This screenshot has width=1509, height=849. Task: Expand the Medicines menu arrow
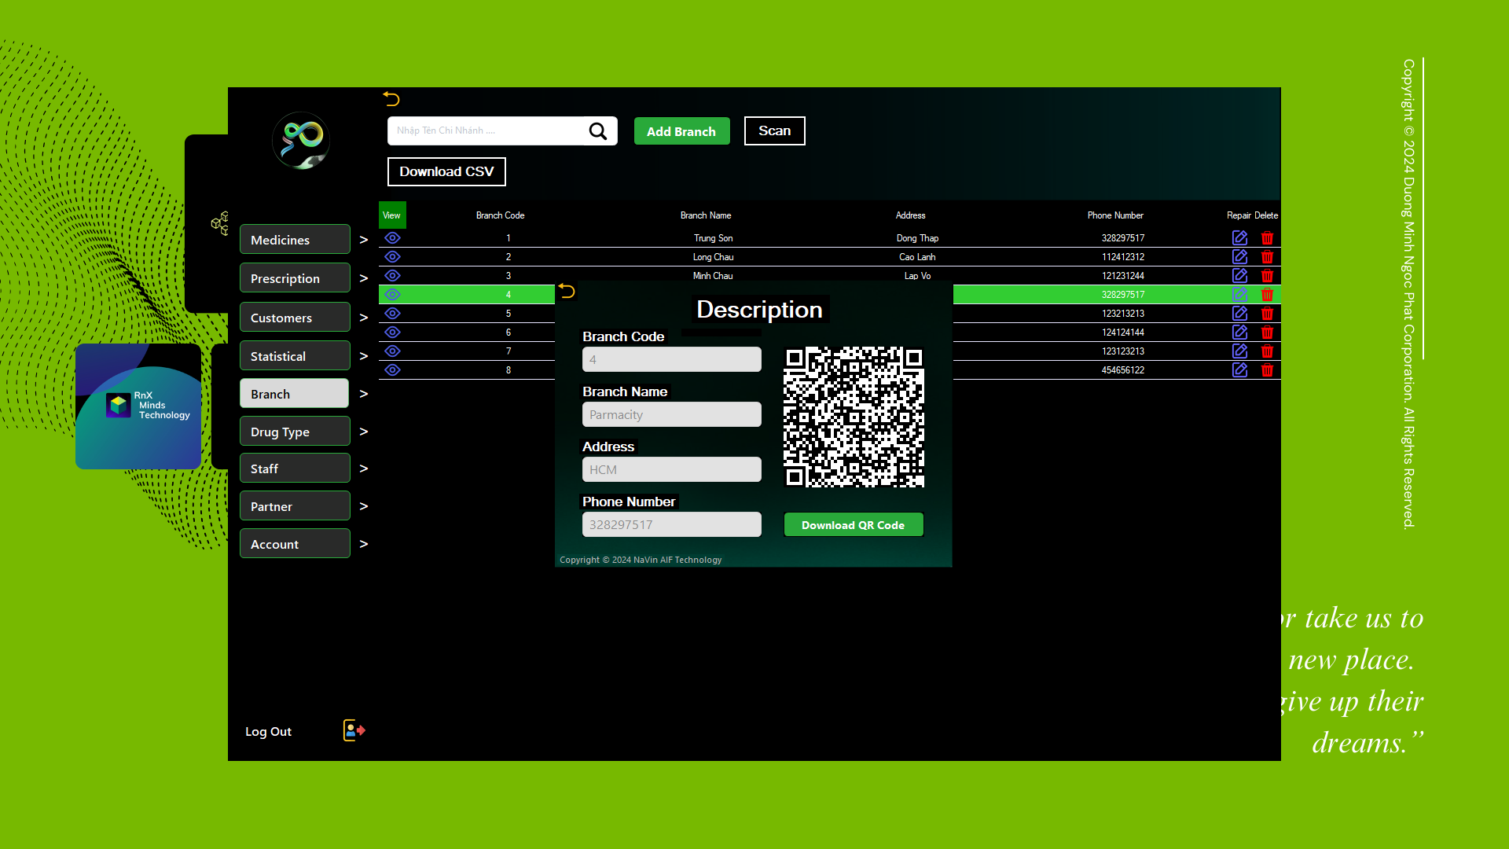tap(363, 240)
